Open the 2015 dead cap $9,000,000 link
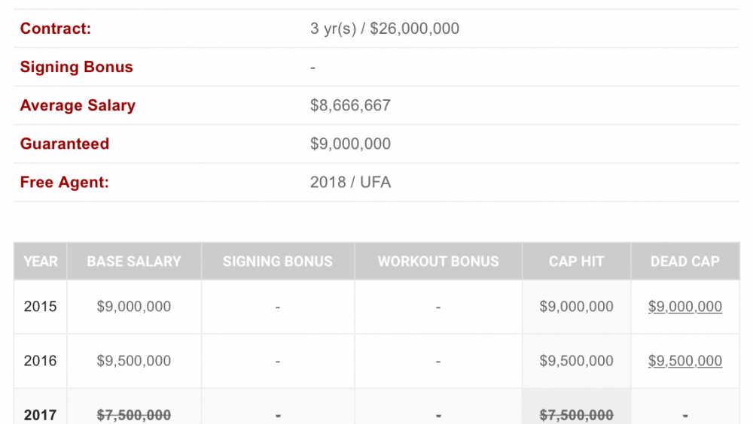This screenshot has height=424, width=753. point(684,307)
